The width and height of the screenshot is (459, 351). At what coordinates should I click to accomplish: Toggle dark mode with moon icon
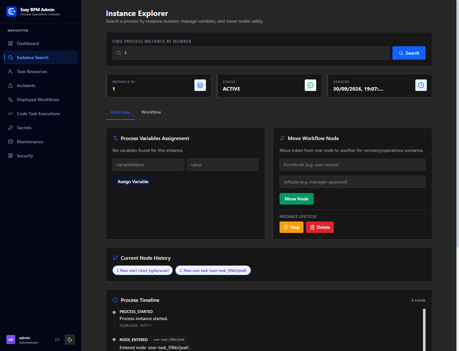pos(70,340)
